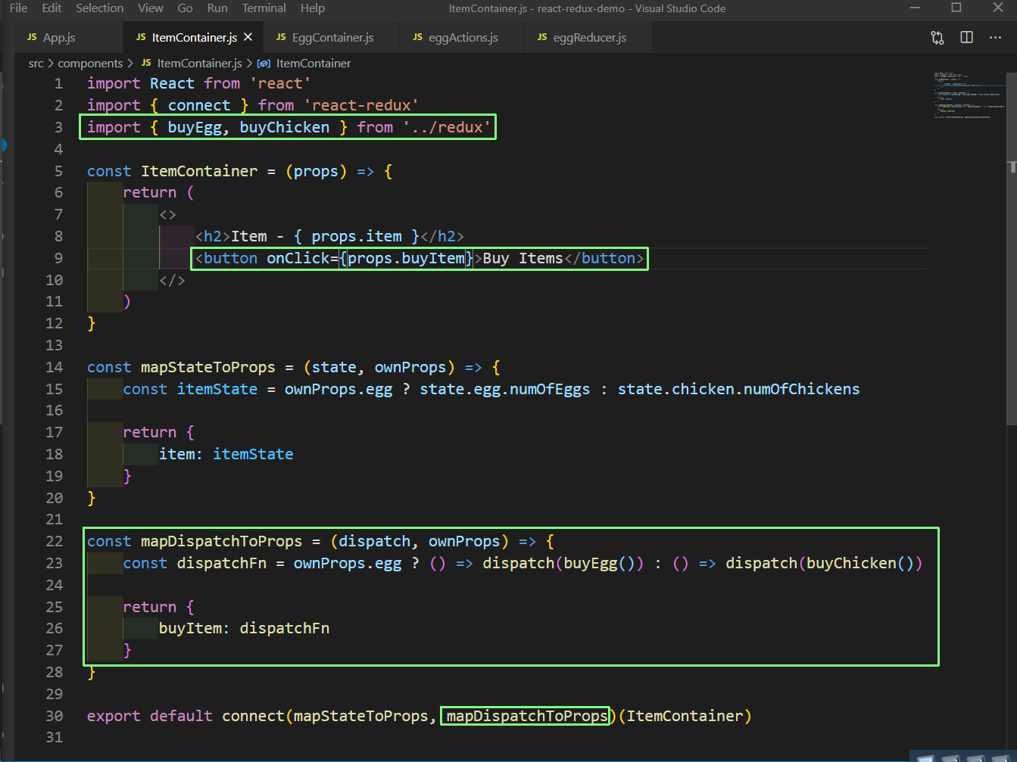Click state.chicken.numOfChickens on line 15
1017x762 pixels.
(x=738, y=389)
